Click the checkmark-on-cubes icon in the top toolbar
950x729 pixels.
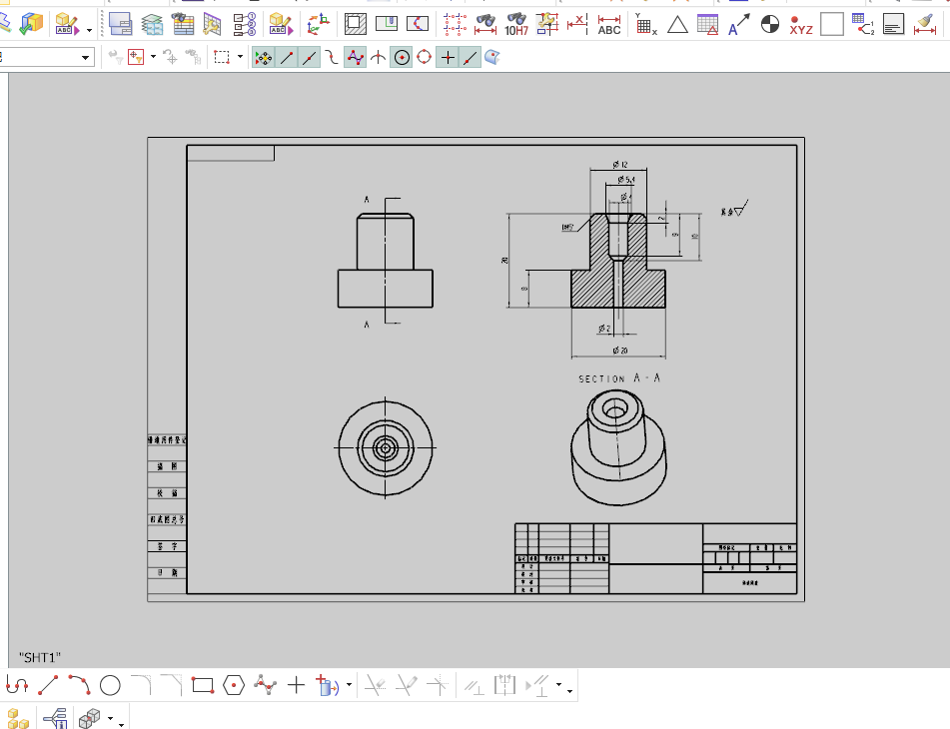point(31,24)
